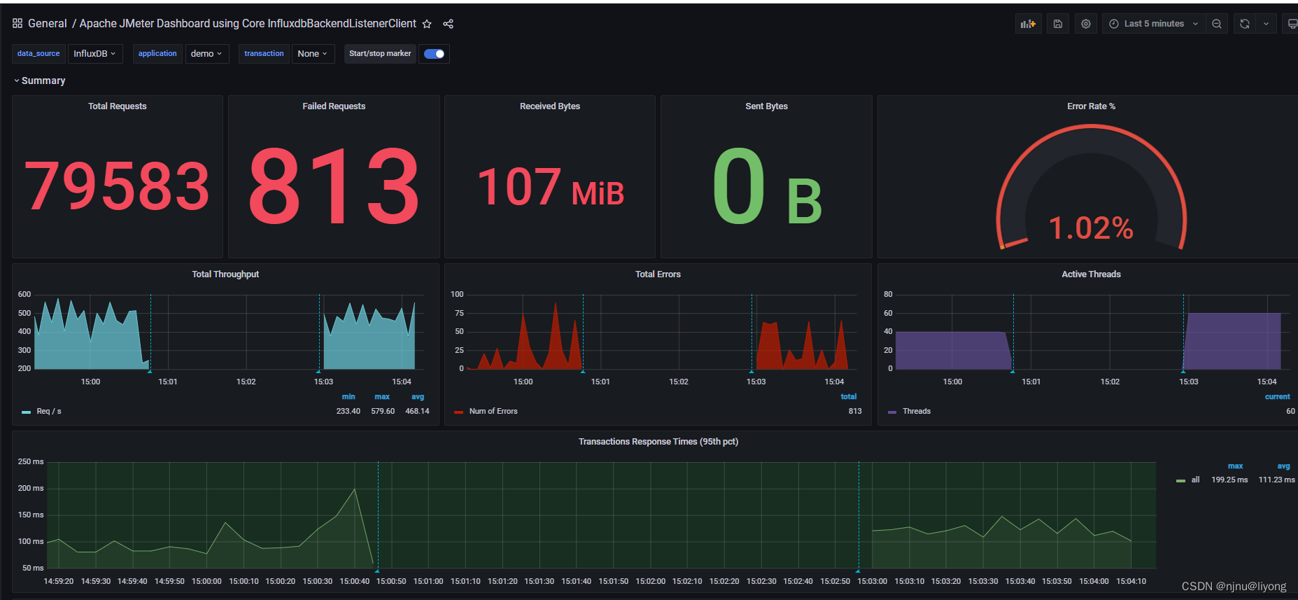Sort throughput legend by avg
Viewport: 1298px width, 600px height.
point(418,397)
